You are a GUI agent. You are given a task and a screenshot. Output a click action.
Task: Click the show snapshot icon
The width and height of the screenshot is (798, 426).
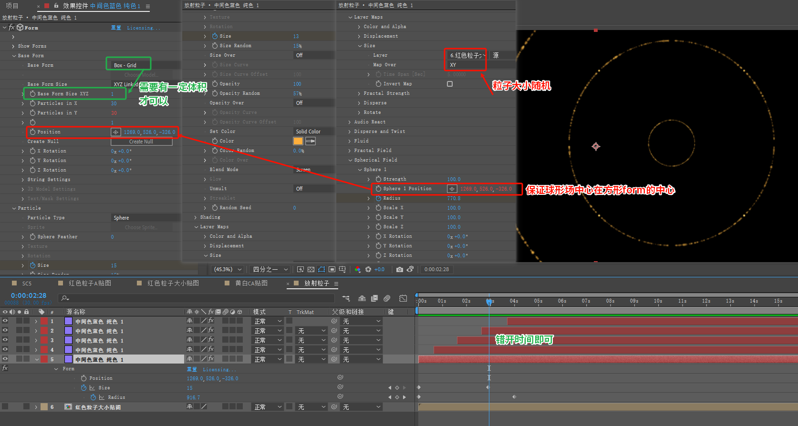(x=410, y=269)
